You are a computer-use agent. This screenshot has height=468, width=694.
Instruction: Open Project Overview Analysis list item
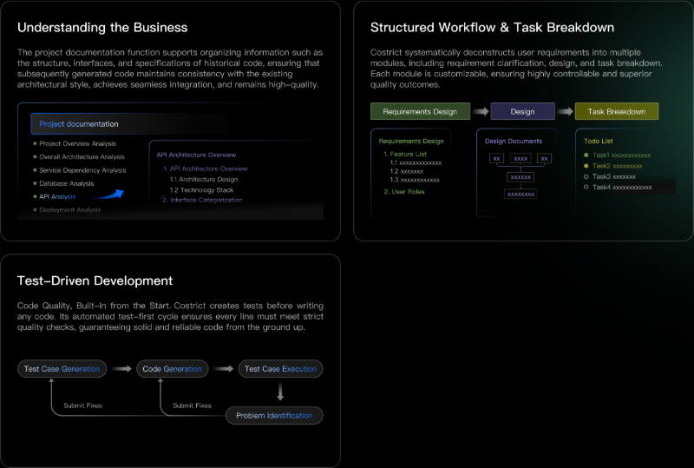[77, 143]
